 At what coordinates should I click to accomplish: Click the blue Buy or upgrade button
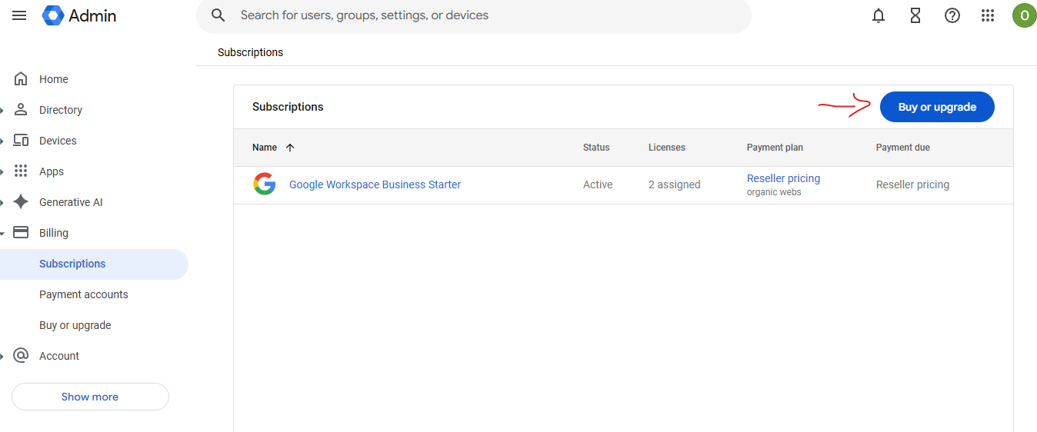936,107
